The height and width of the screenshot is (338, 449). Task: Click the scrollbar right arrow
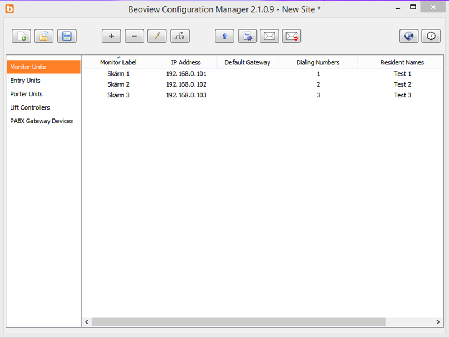coord(438,322)
